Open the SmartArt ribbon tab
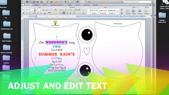This screenshot has height=95, width=169. click(x=87, y=5)
